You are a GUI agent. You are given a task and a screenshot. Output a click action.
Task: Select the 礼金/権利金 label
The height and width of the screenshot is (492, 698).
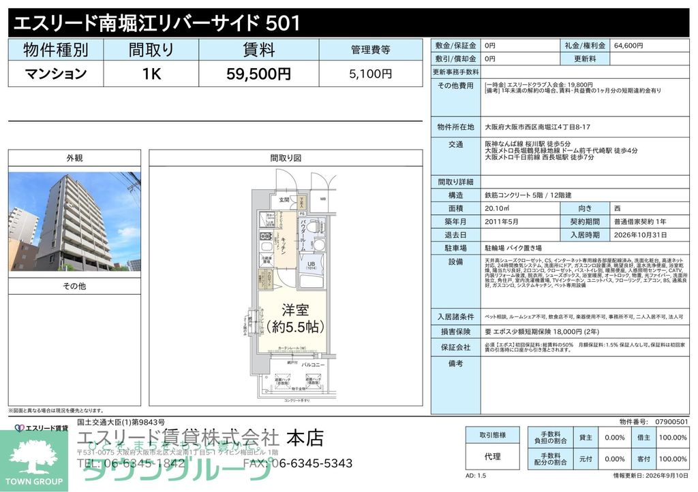pos(585,46)
